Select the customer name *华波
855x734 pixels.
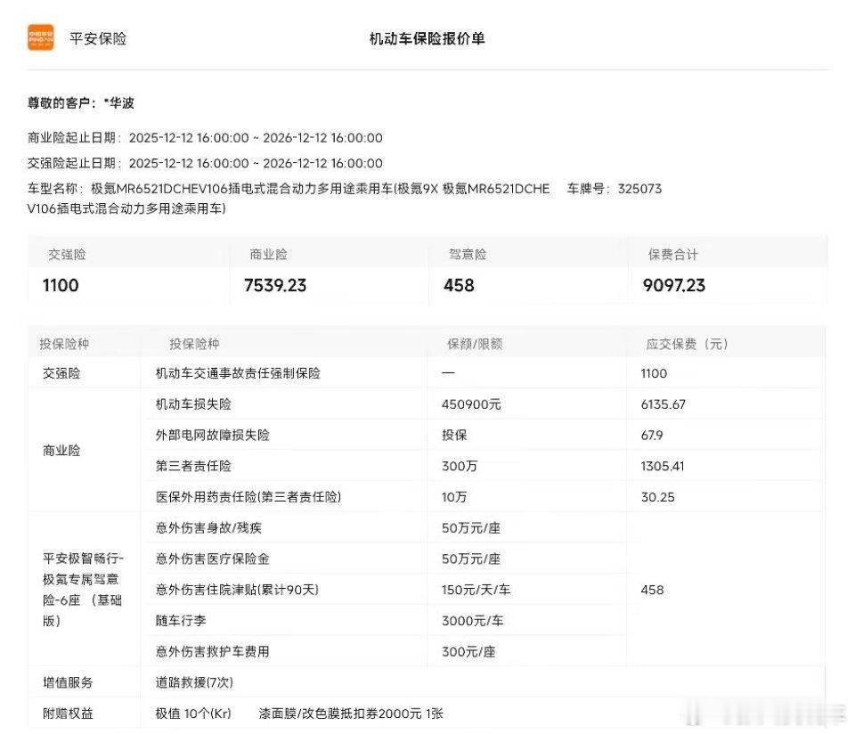tap(118, 103)
